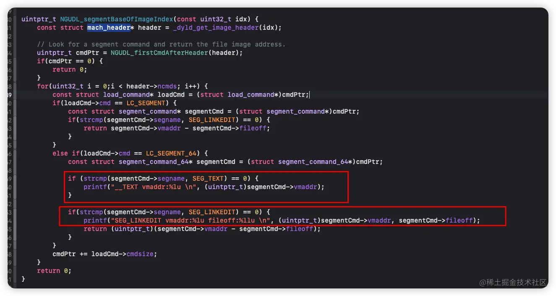Click the 'loadCmd' variable declaration name
The width and height of the screenshot is (556, 296).
(171, 95)
